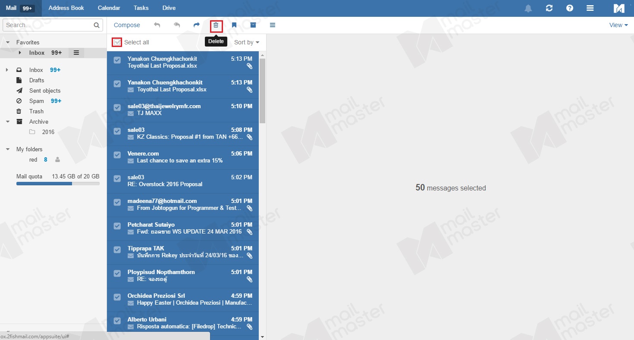Image resolution: width=634 pixels, height=340 pixels.
Task: Click the message list vertical scrollbar
Action: pos(262,90)
